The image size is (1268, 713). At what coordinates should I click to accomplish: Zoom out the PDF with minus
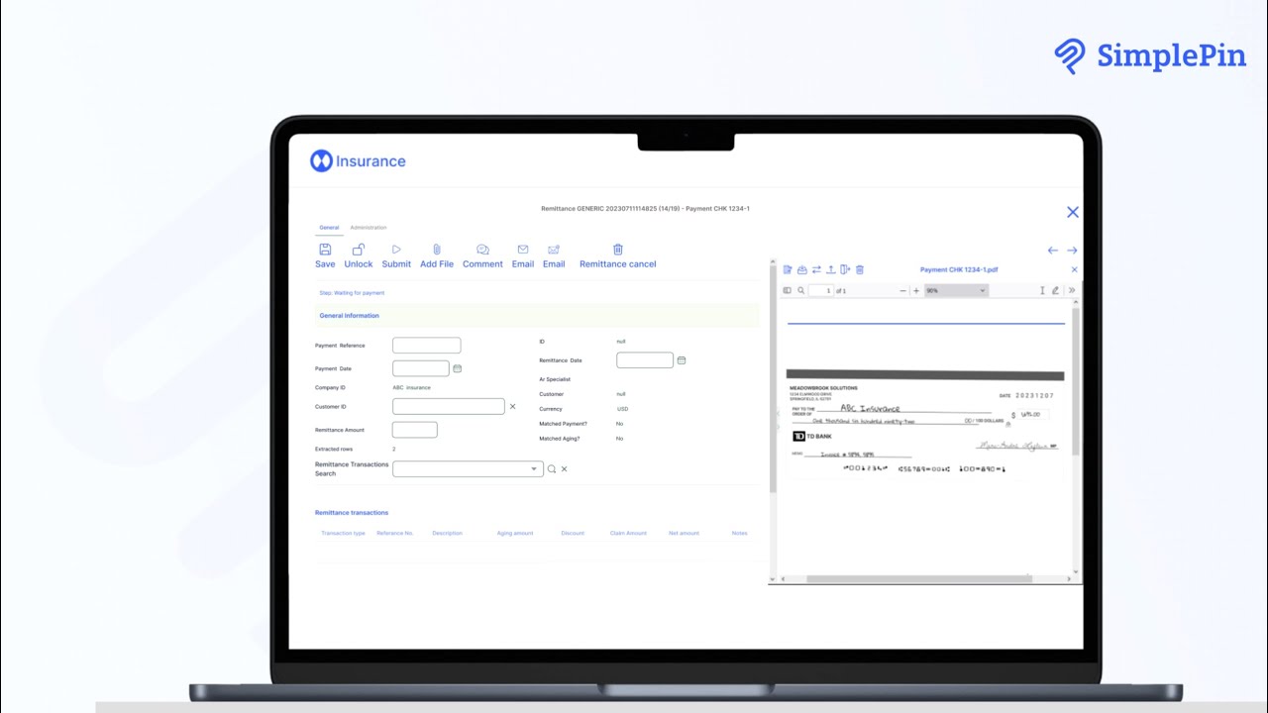903,291
